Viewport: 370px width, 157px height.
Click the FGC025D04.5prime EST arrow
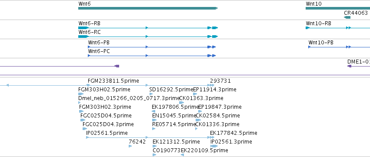[x=83, y=120]
